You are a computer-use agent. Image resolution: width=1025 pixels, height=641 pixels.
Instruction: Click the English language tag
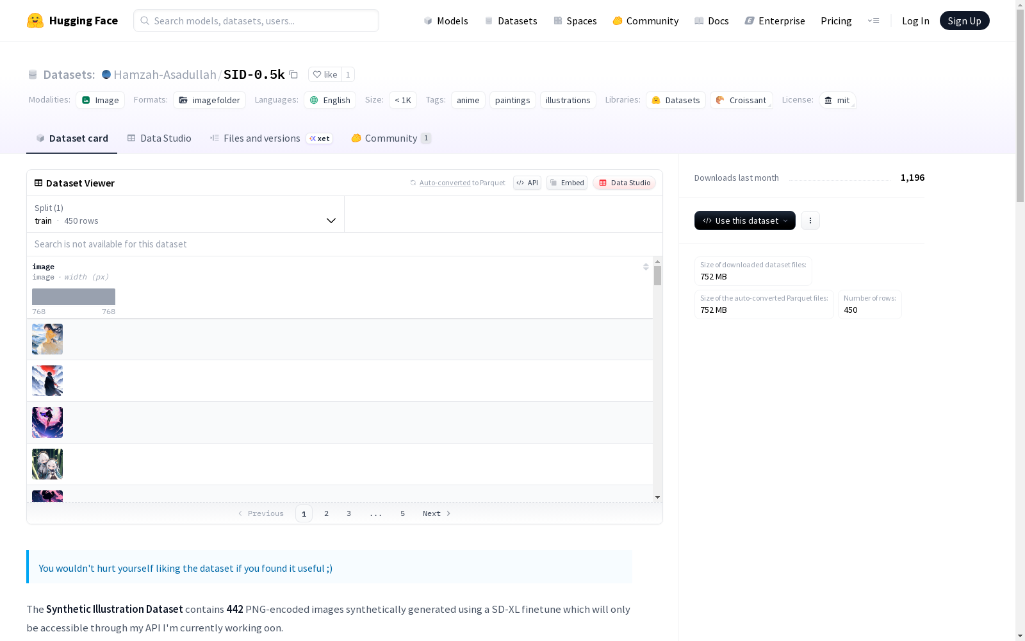[330, 100]
